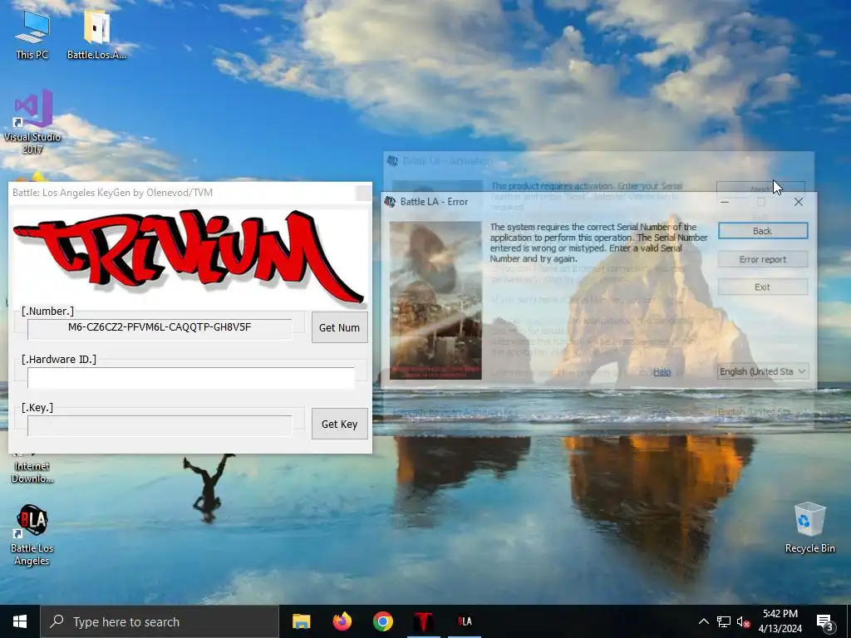Switch to the Trivium KeyGen taskbar item
Screen dimensions: 851x638
click(x=423, y=621)
